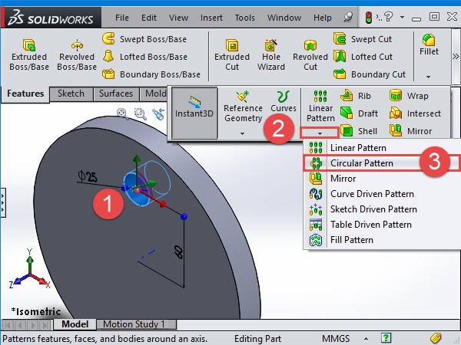The width and height of the screenshot is (461, 345).
Task: Click the question mark help icon
Action: pos(388,16)
